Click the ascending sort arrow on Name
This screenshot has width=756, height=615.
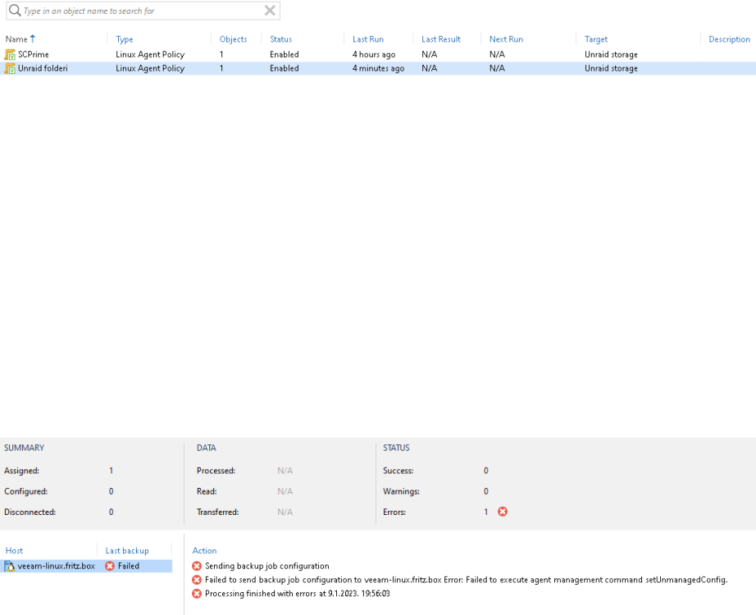[x=33, y=39]
